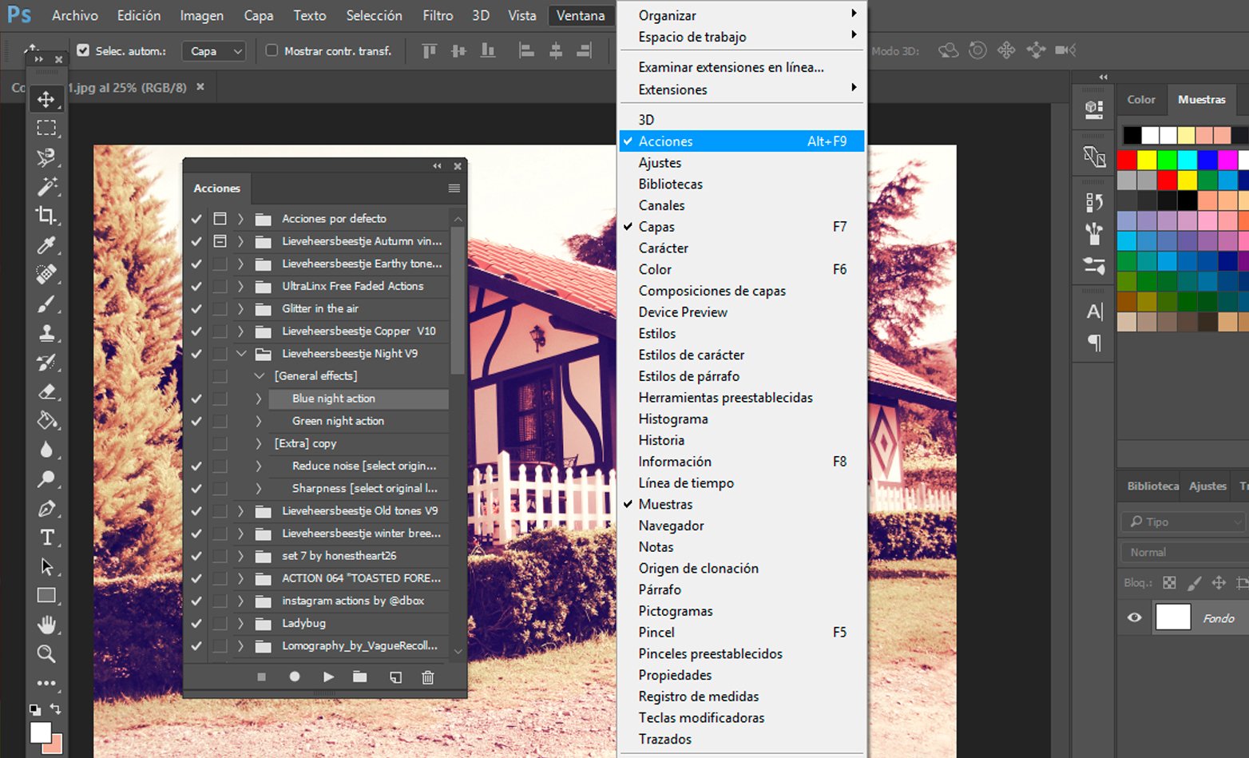Click the Fondo layer thumbnail
Viewport: 1249px width, 758px height.
pyautogui.click(x=1173, y=617)
